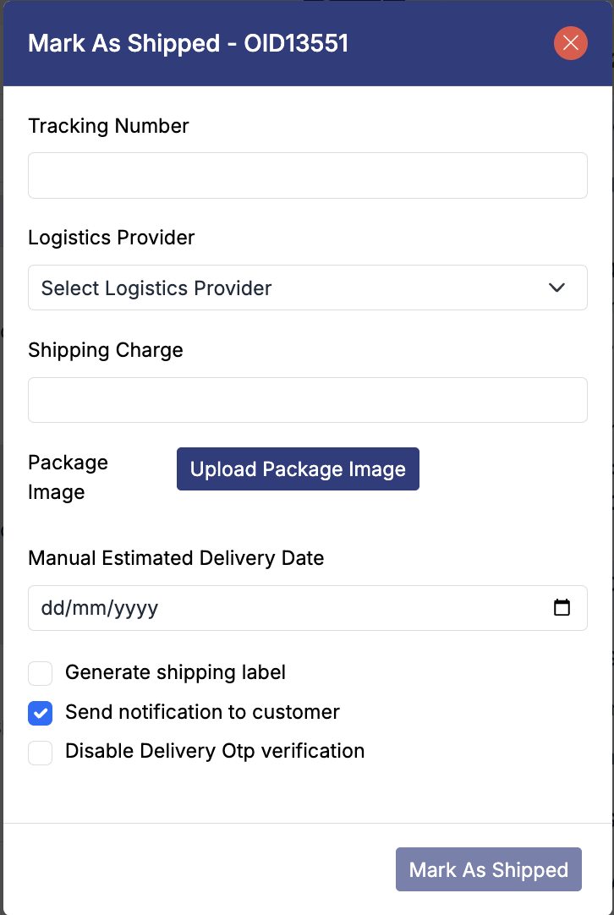Open the calendar picker icon

click(x=562, y=607)
